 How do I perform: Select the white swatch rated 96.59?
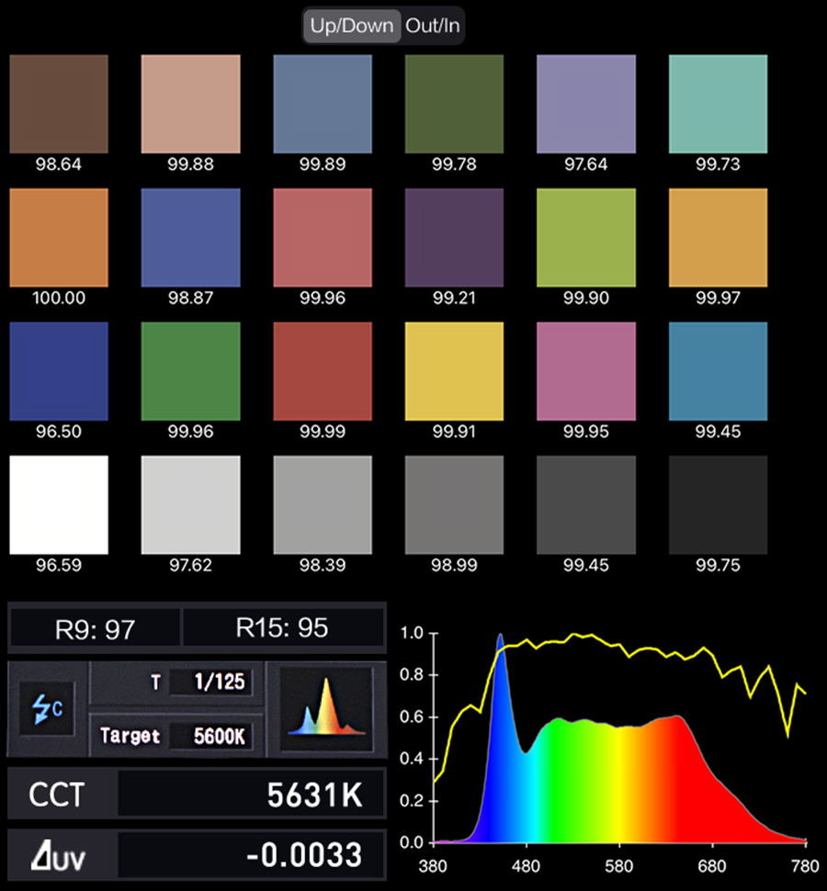[58, 504]
